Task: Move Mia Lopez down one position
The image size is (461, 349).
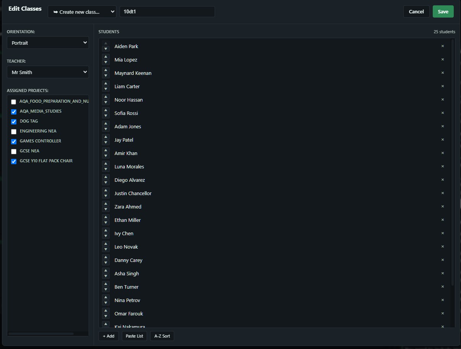Action: [x=105, y=62]
